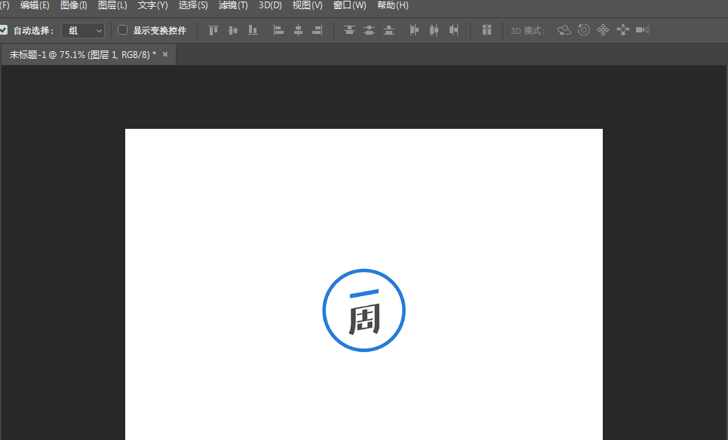Screen dimensions: 728x440
Task: Open the 图层(L) menu
Action: point(112,5)
